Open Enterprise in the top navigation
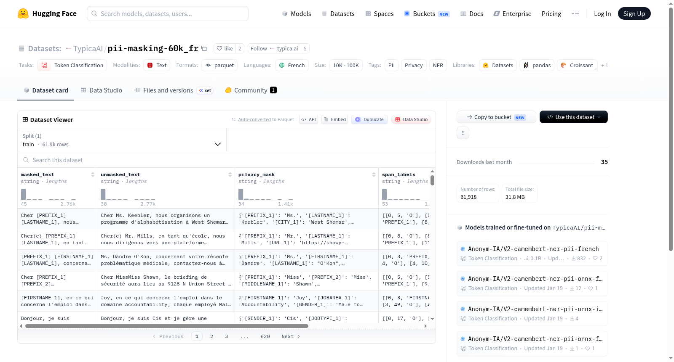674x362 pixels. point(512,13)
